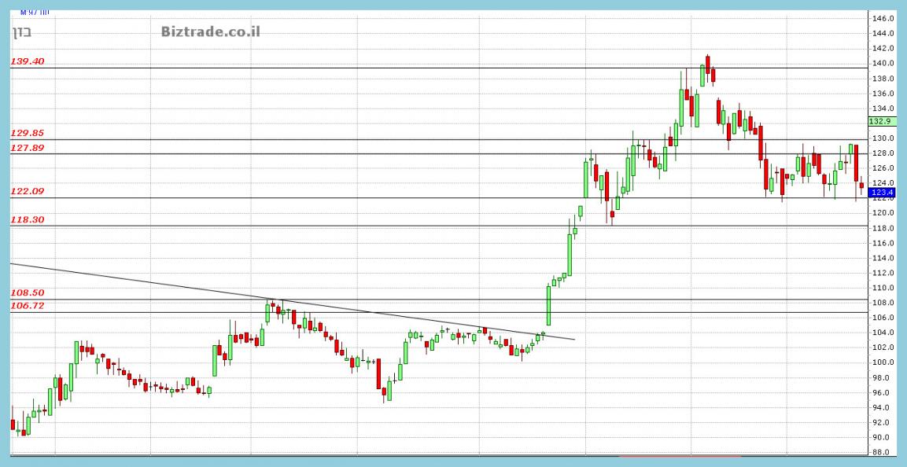
Task: Click the tallest candle at chart peak
Action: point(708,67)
